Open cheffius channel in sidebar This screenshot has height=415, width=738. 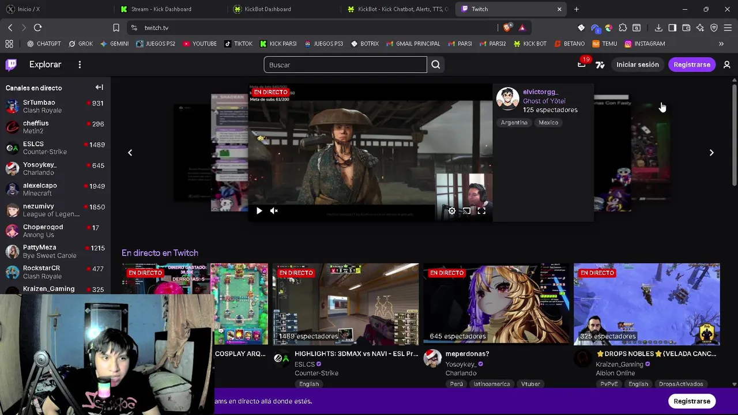click(55, 127)
